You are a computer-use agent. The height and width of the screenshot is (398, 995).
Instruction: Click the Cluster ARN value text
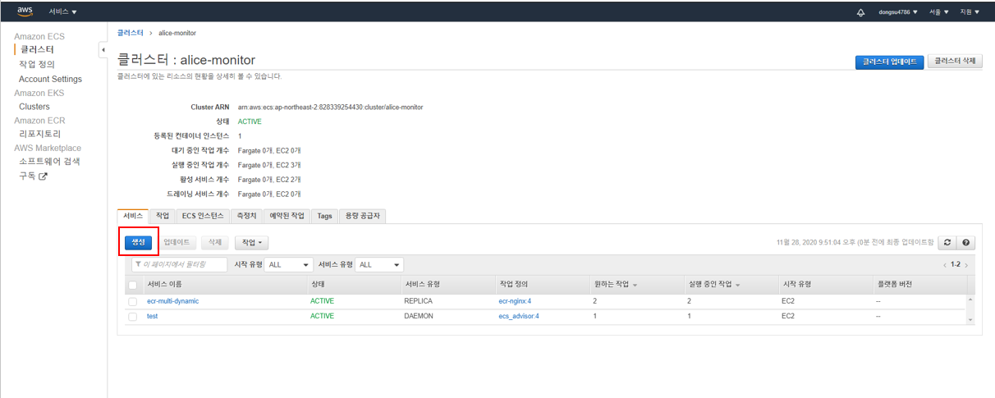click(x=331, y=108)
